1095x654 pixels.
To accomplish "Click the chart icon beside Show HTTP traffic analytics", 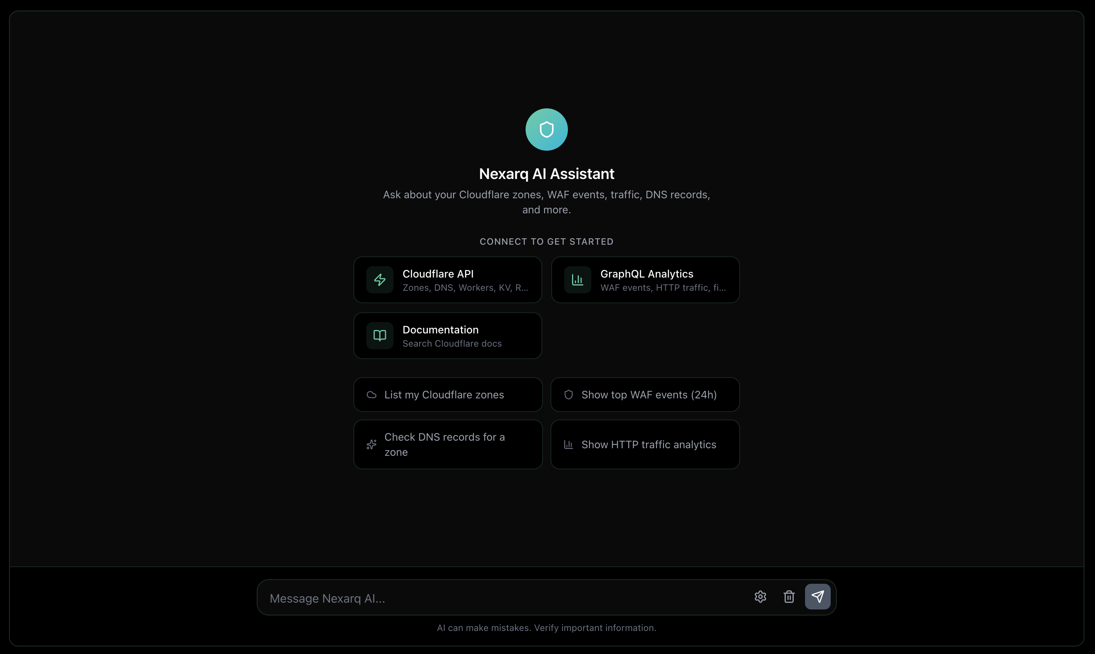I will (x=568, y=445).
